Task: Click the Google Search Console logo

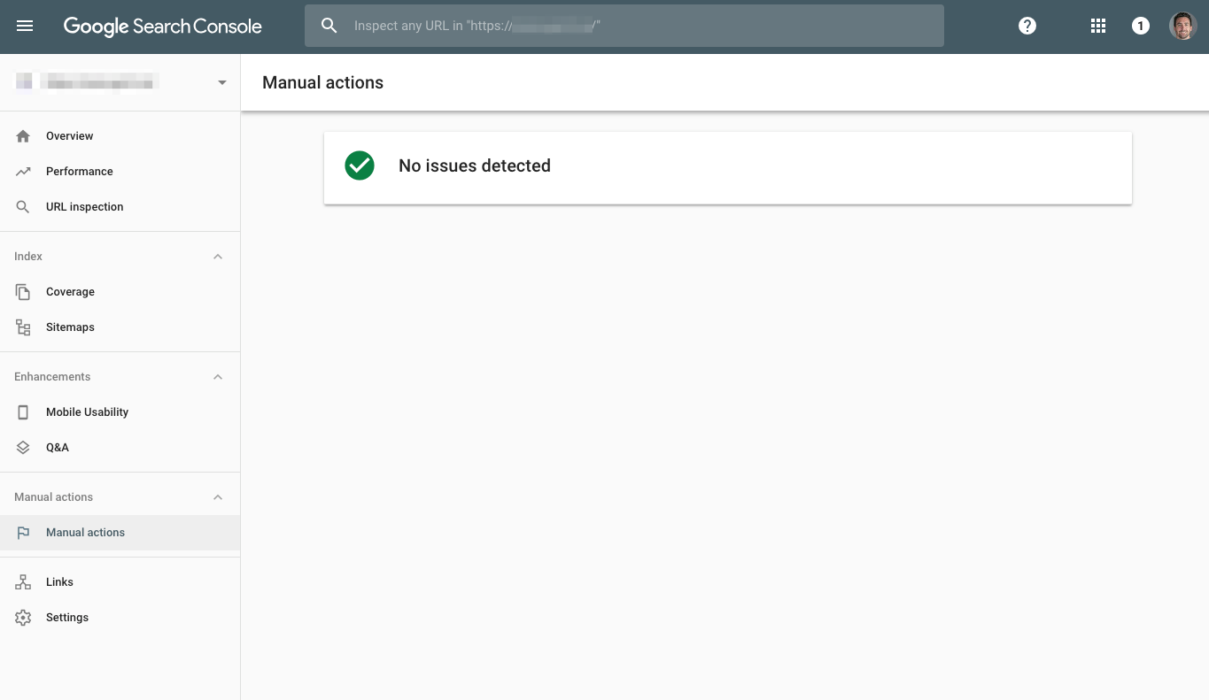Action: point(162,27)
